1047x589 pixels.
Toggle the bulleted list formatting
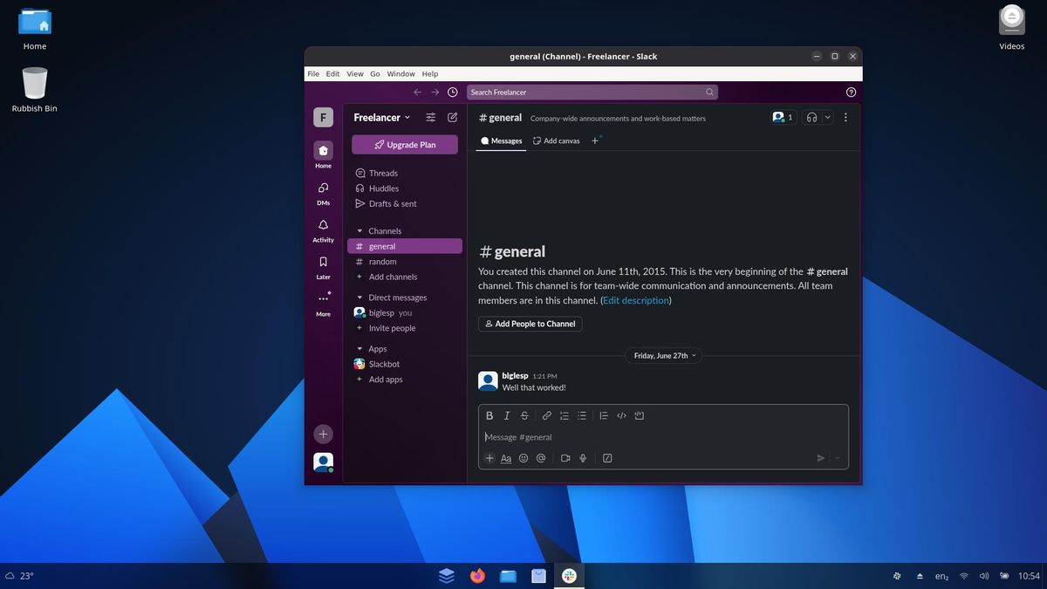(582, 415)
